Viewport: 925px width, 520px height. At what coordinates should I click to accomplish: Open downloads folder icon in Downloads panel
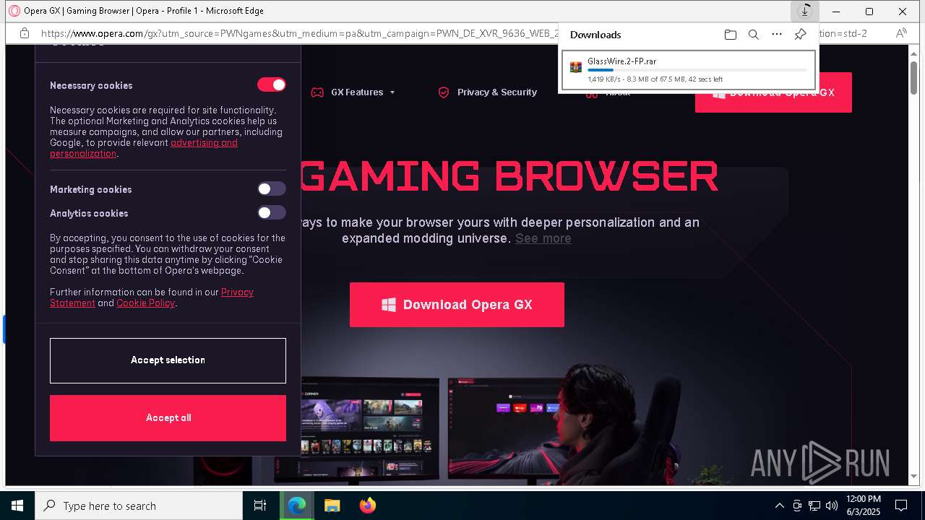pos(731,35)
